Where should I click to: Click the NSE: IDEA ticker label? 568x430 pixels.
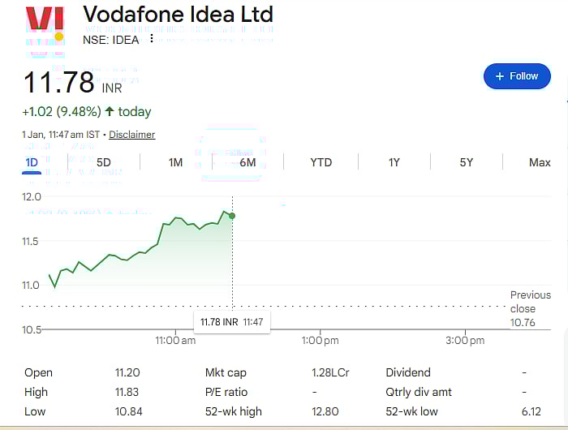point(111,39)
